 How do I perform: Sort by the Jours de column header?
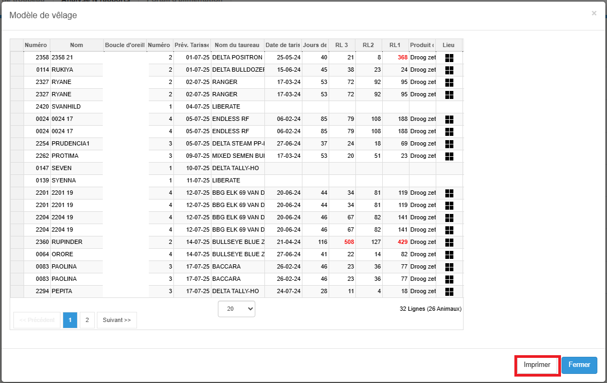click(315, 45)
